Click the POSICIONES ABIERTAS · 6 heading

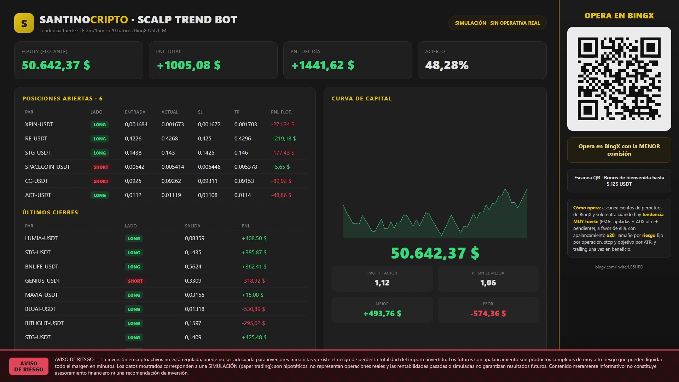62,99
